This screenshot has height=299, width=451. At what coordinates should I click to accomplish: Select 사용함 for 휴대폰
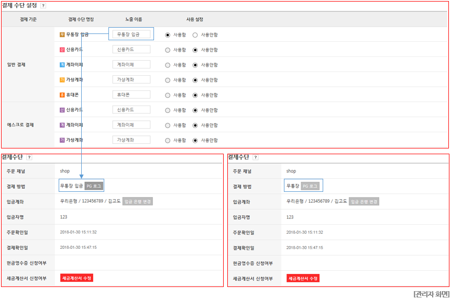(168, 95)
